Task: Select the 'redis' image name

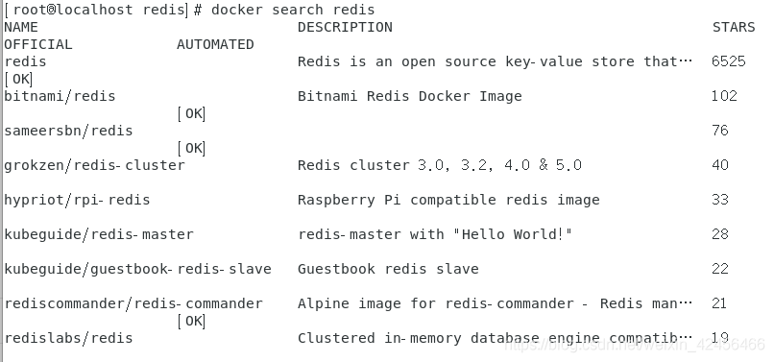Action: (25, 61)
